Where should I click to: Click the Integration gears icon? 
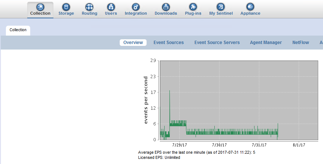click(x=136, y=7)
